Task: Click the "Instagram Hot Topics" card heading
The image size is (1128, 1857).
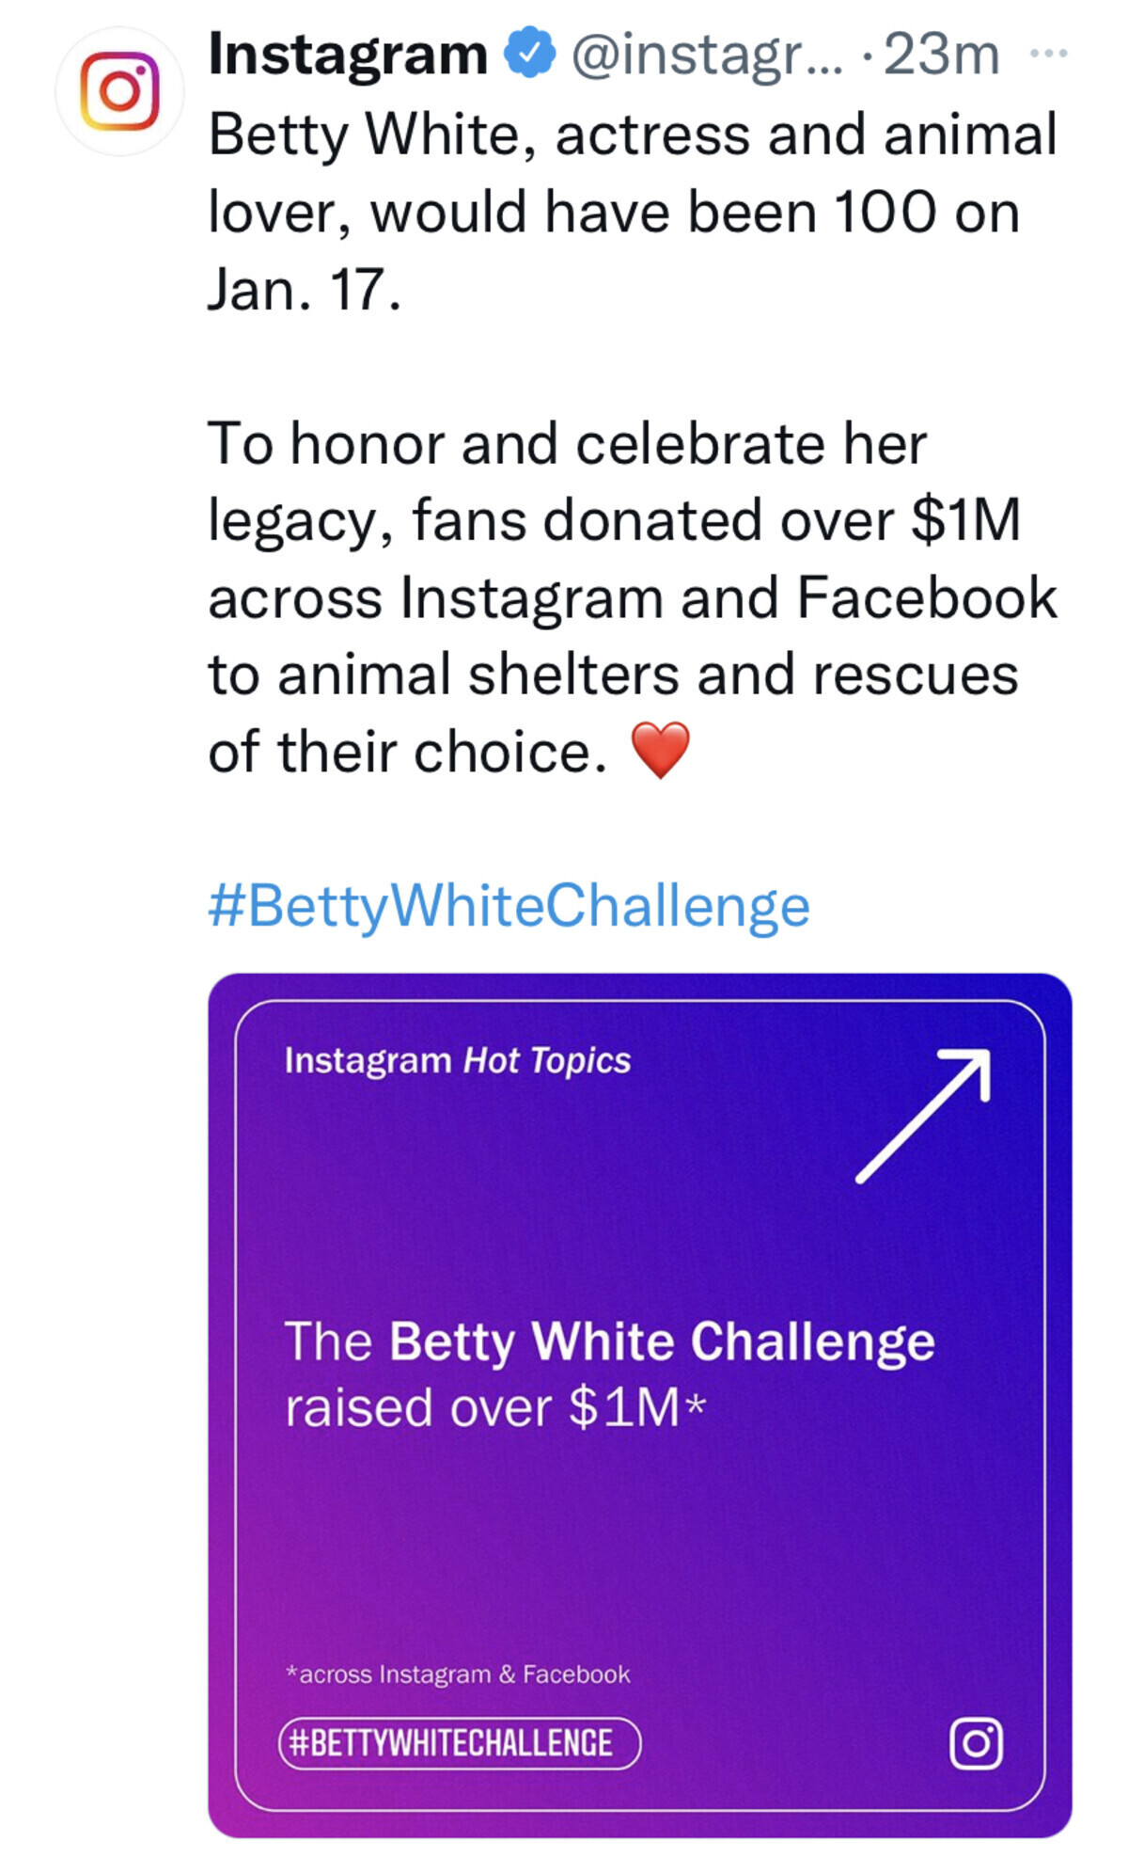Action: click(x=457, y=1061)
